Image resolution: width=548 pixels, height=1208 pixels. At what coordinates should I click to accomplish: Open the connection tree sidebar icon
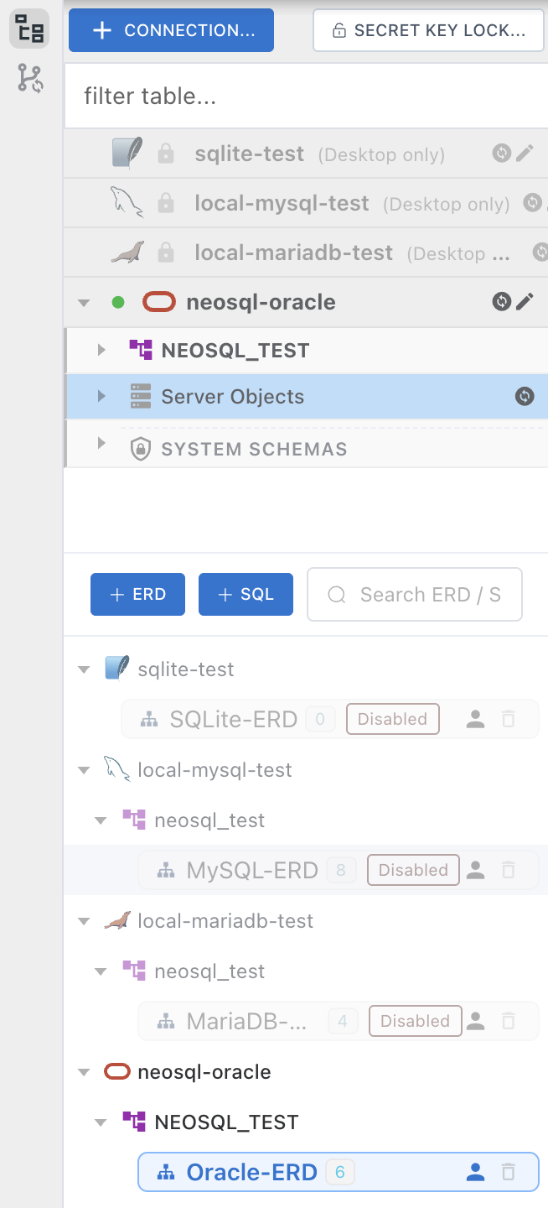coord(30,29)
